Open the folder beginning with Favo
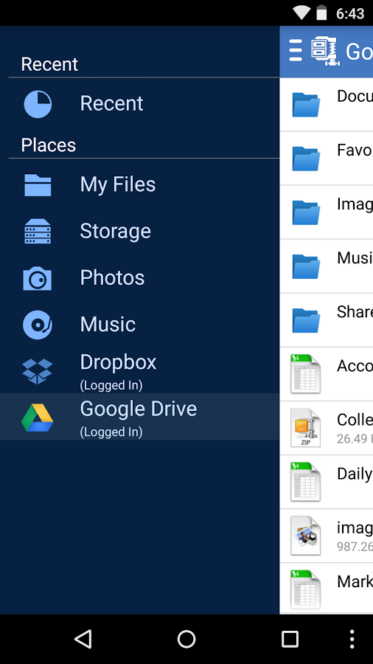This screenshot has width=373, height=664. [x=326, y=158]
